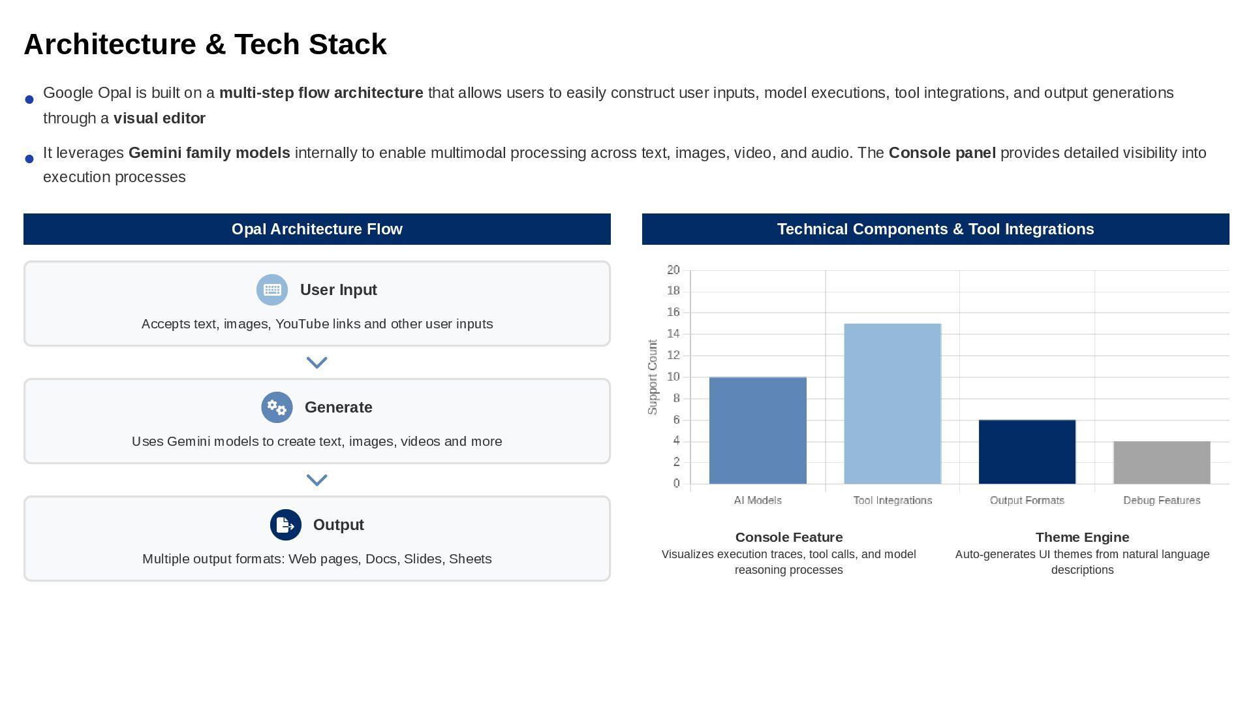The height and width of the screenshot is (705, 1253).
Task: Click the gears Generate icon
Action: pyautogui.click(x=277, y=407)
